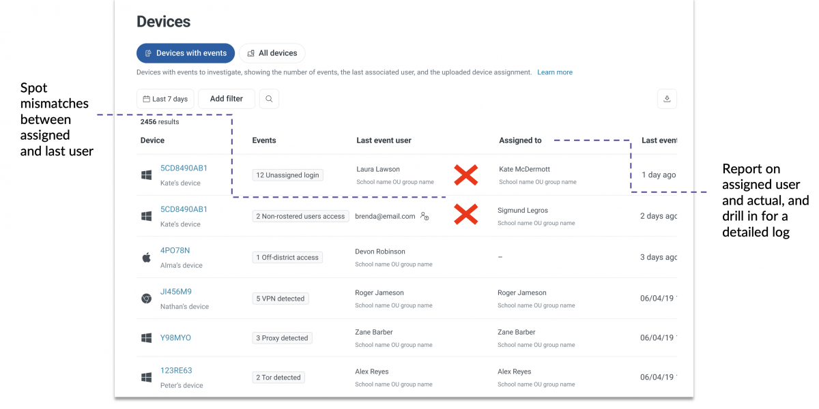The height and width of the screenshot is (409, 819).
Task: Click the Windows icon beside Y98MYO
Action: [x=146, y=338]
